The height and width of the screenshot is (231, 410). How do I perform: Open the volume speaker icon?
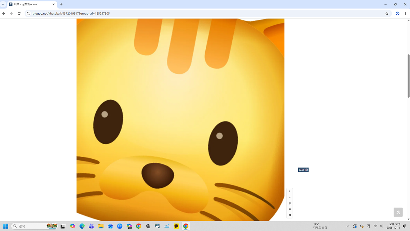coord(381,226)
